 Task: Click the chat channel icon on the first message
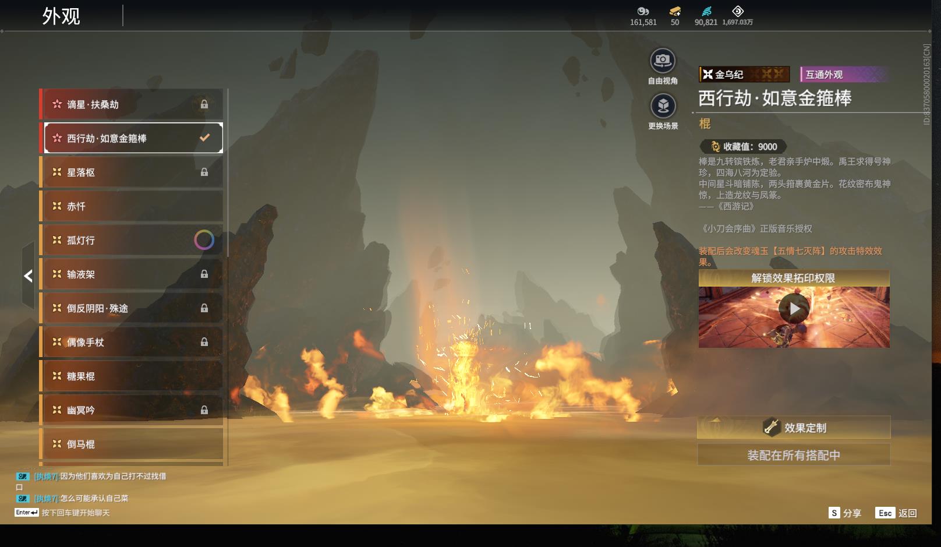(x=23, y=477)
